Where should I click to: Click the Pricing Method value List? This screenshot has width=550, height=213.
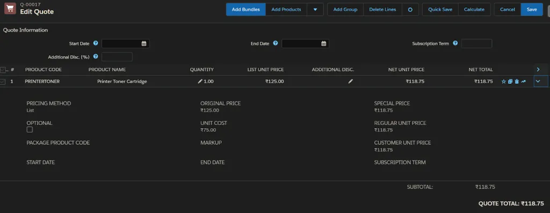click(30, 111)
